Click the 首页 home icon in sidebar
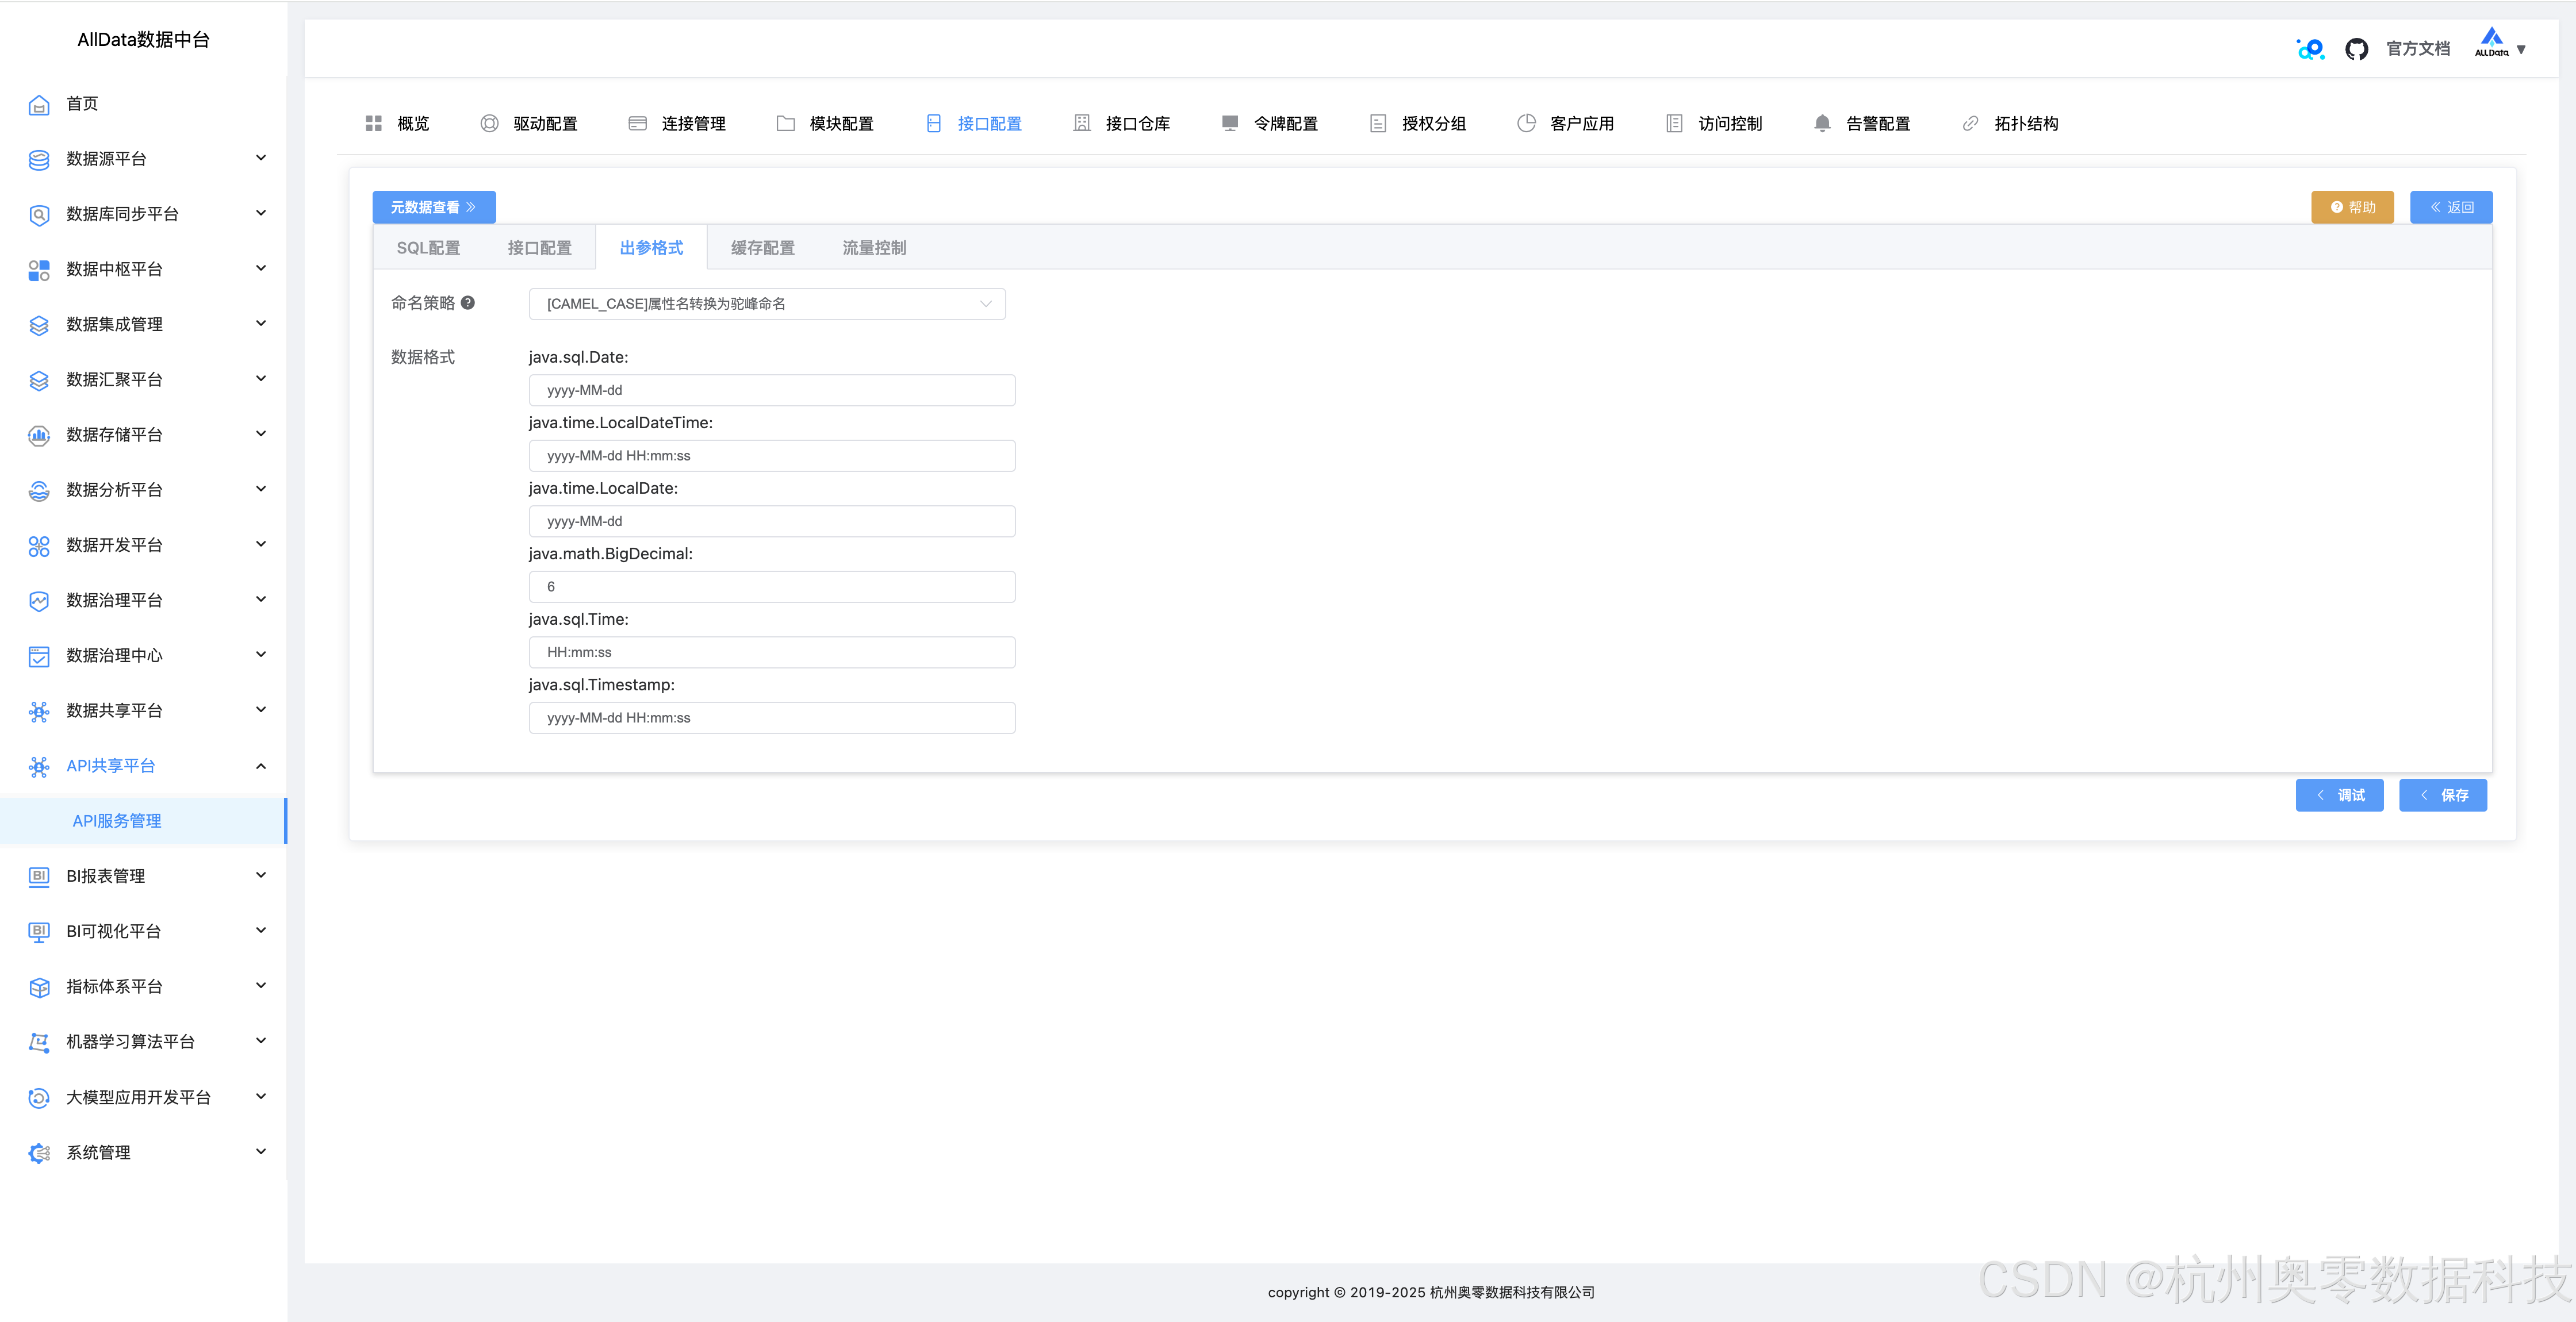2576x1322 pixels. [39, 104]
